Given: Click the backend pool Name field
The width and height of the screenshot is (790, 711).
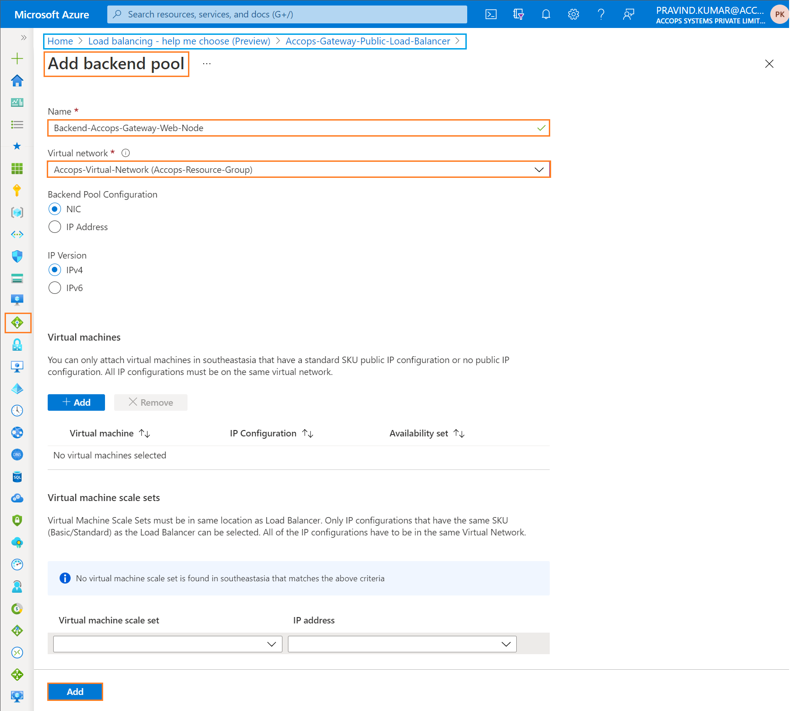Looking at the screenshot, I should coord(298,128).
